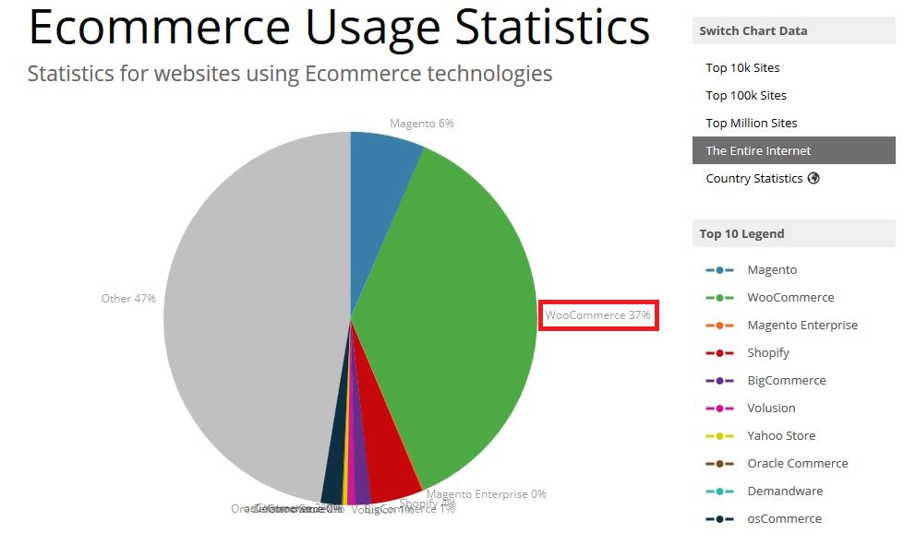Click the orange Magento Enterprise legend marker
916x545 pixels.
[x=719, y=326]
